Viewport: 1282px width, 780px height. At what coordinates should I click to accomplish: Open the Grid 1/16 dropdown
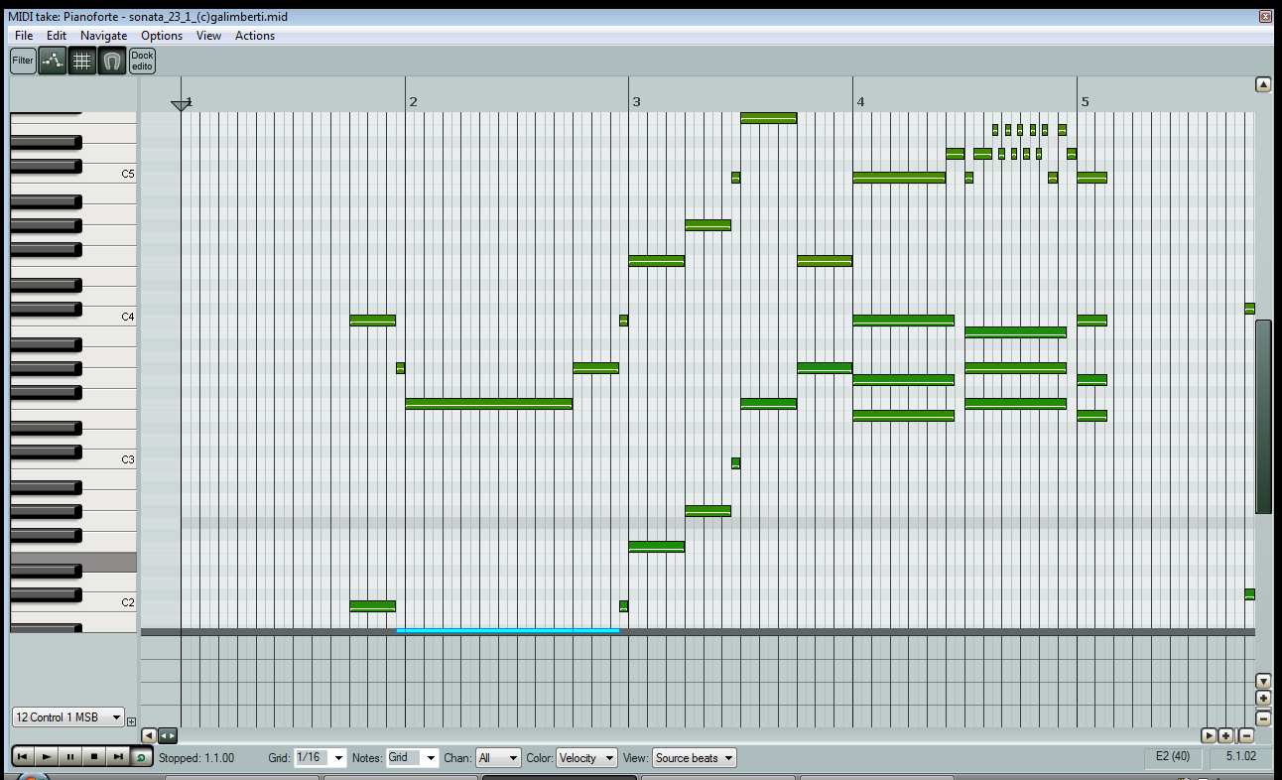pos(320,758)
